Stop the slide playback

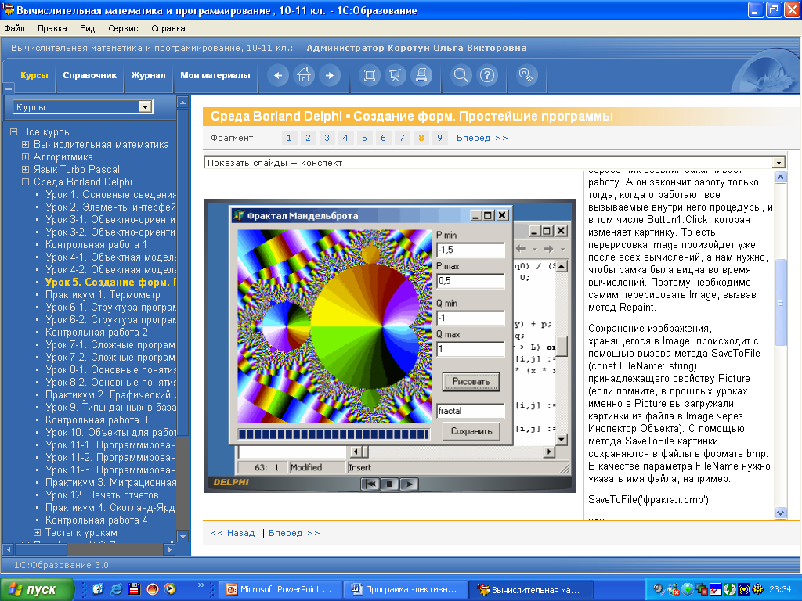pos(390,484)
